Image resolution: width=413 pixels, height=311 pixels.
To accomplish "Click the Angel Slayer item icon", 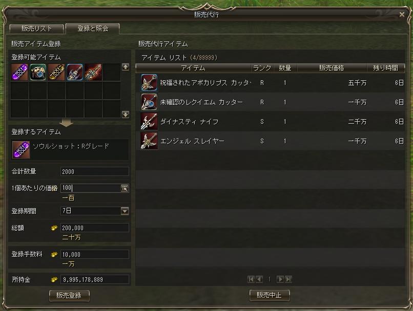I will click(149, 141).
